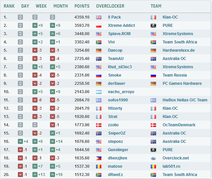Click the Argentina flag beside nacho_arroyo
The image size is (212, 179).
(99, 92)
